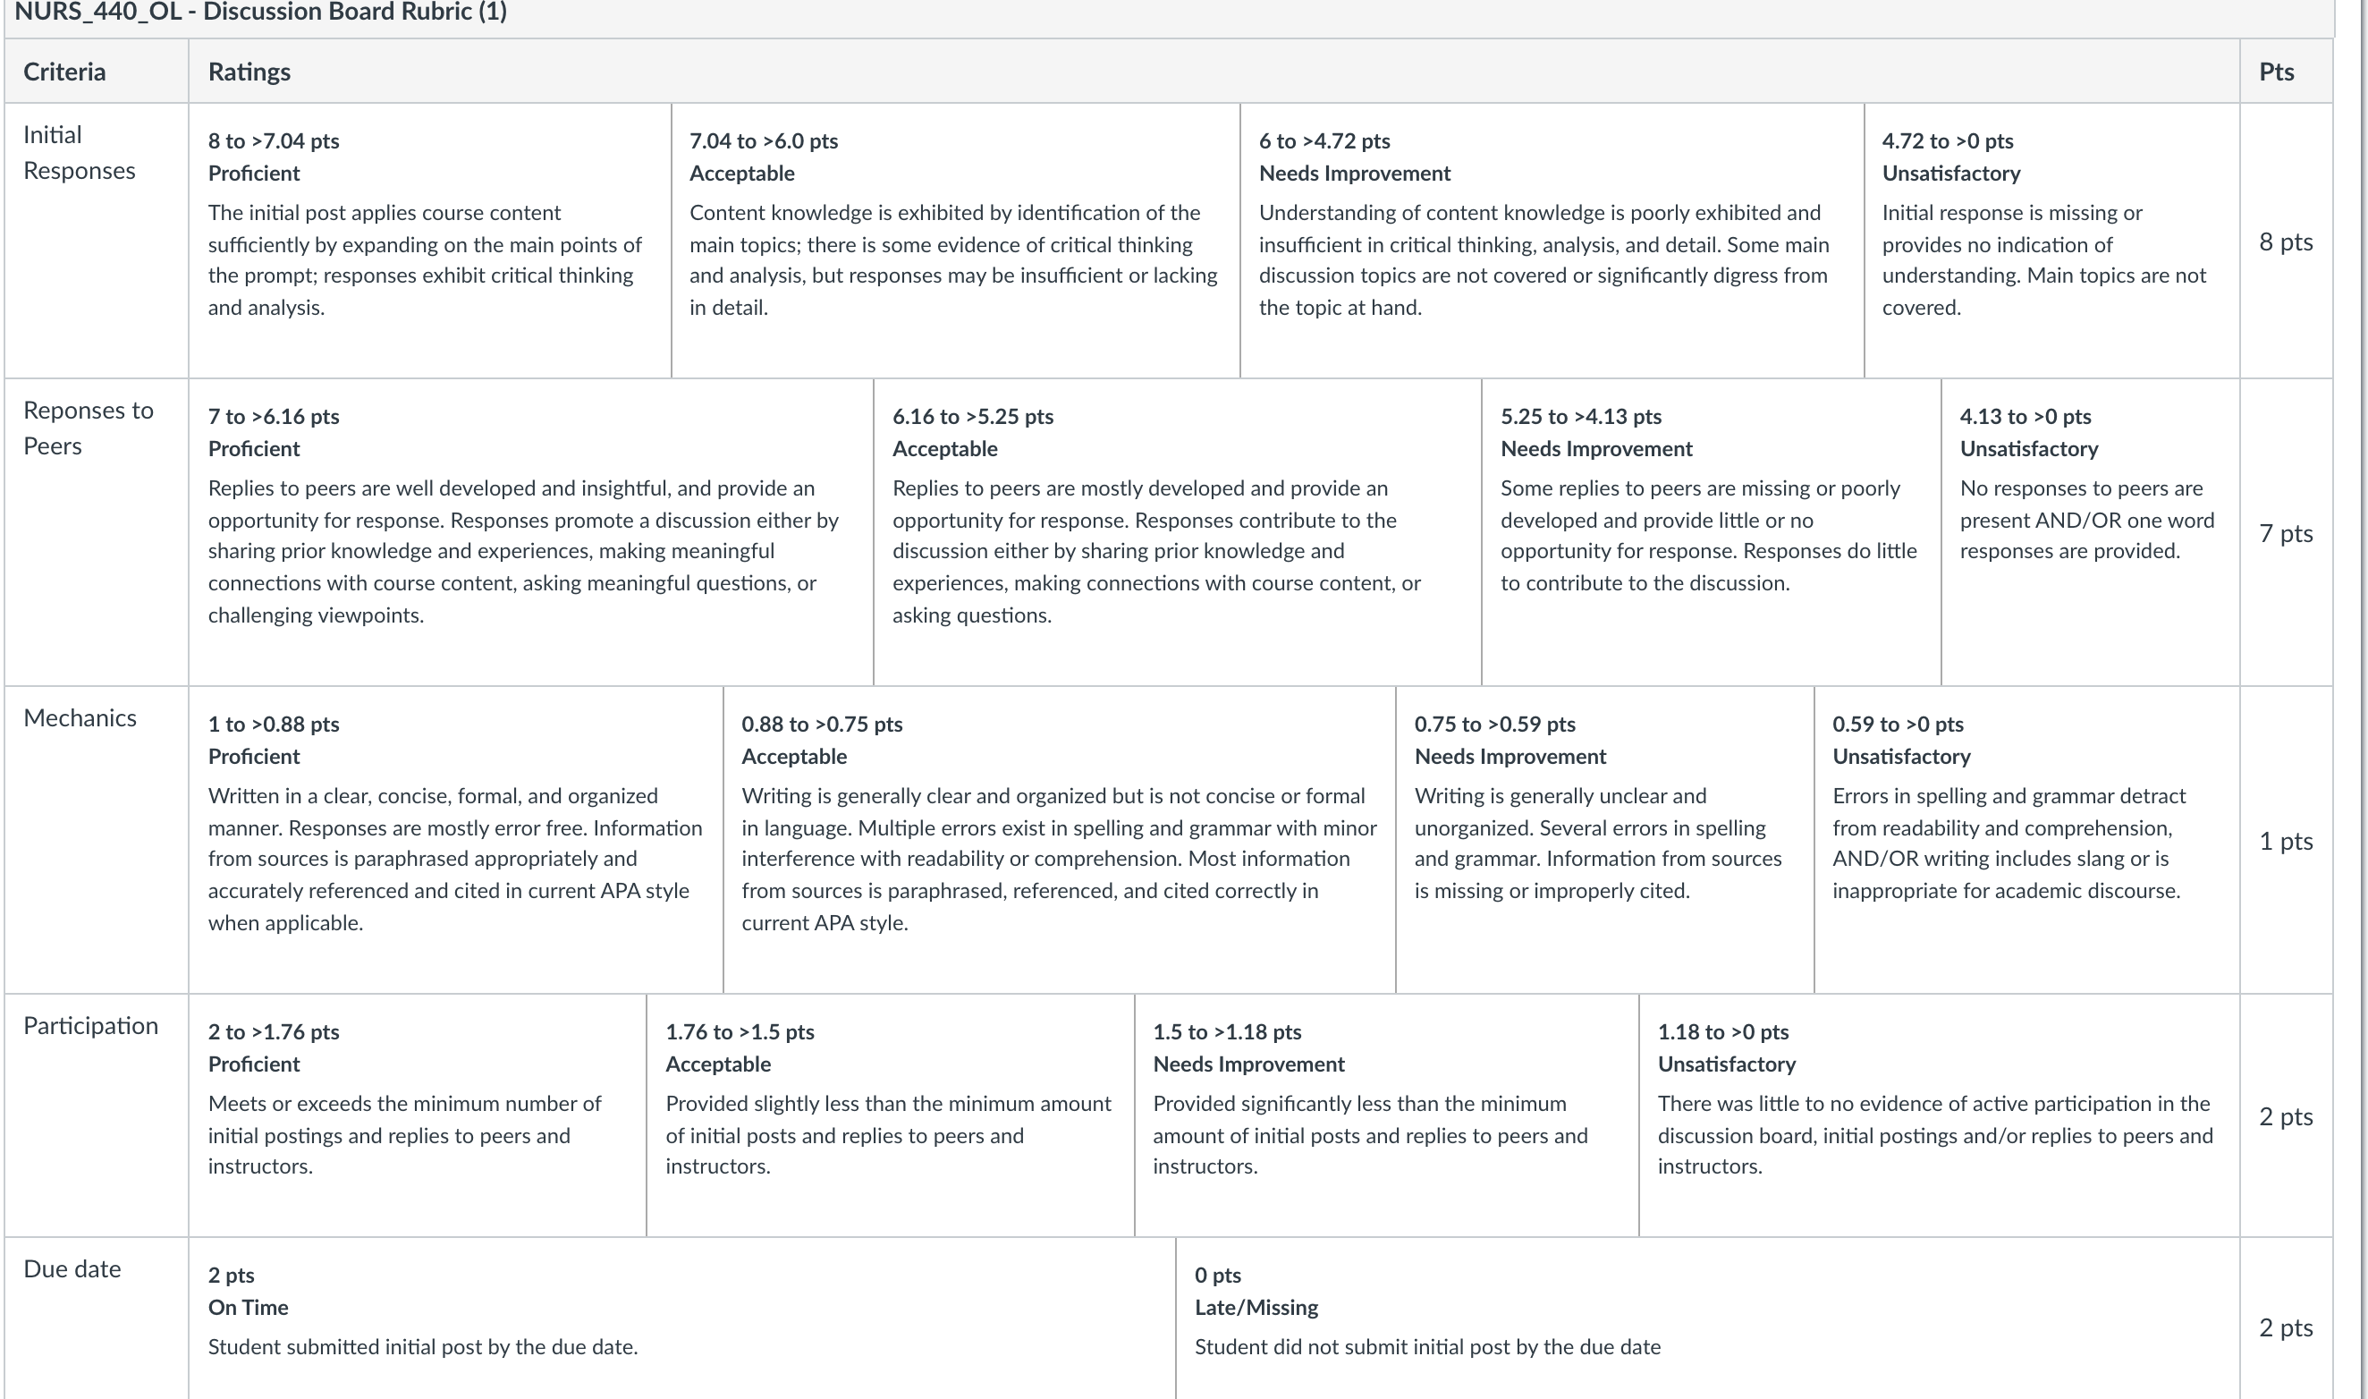The height and width of the screenshot is (1399, 2368).
Task: Select On Time rating for Due date
Action: 682,1318
